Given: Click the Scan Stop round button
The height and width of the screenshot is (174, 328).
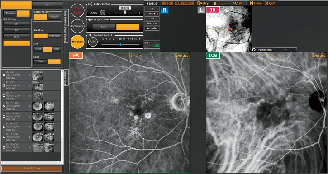Looking at the screenshot, I should (x=77, y=10).
